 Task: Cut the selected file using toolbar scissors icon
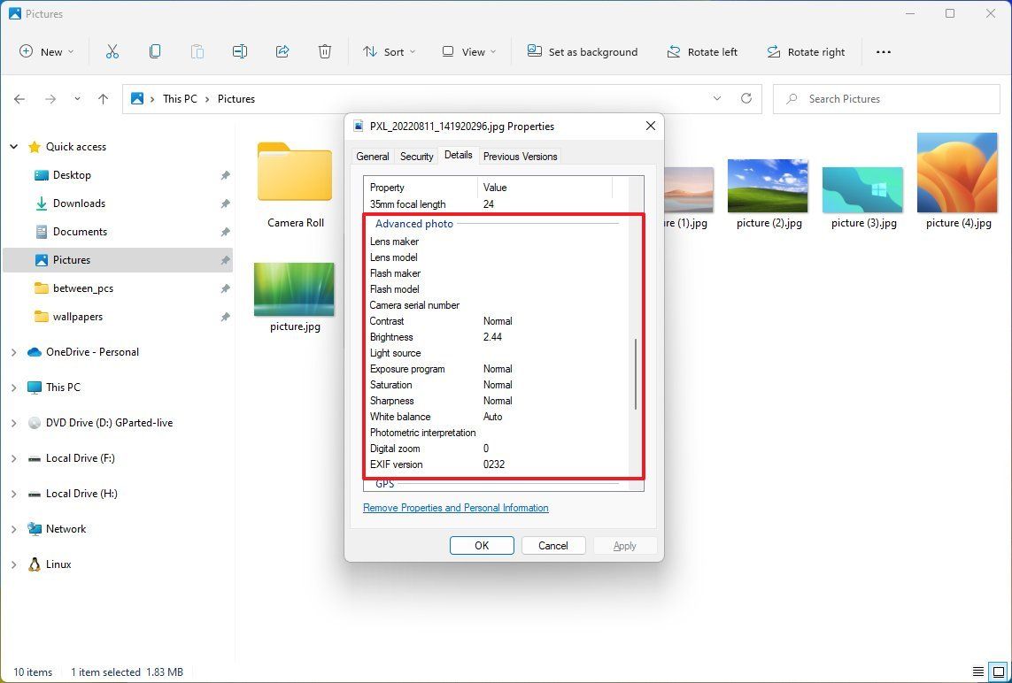[112, 51]
